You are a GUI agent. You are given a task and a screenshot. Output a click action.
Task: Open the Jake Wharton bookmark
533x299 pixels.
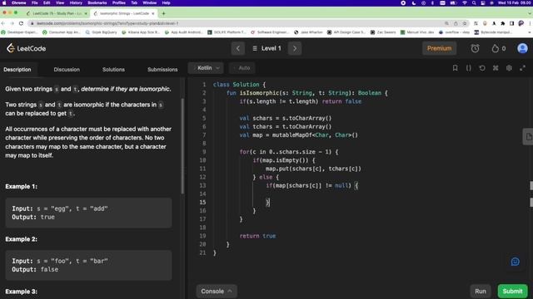[308, 32]
